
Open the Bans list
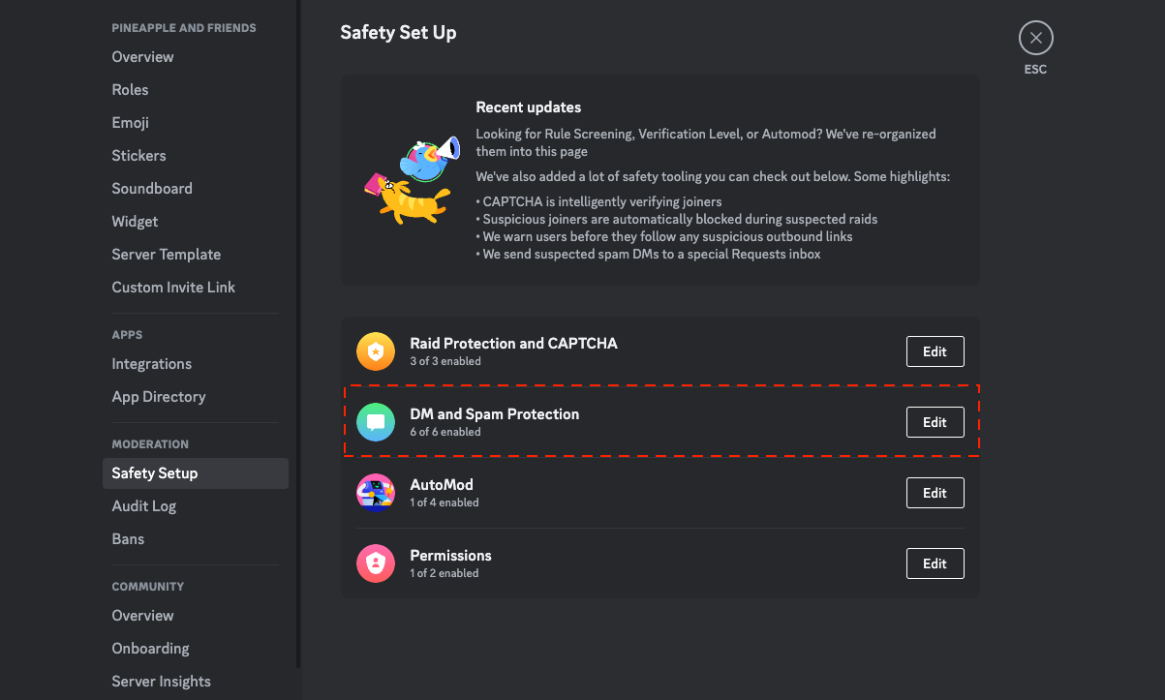pyautogui.click(x=128, y=539)
